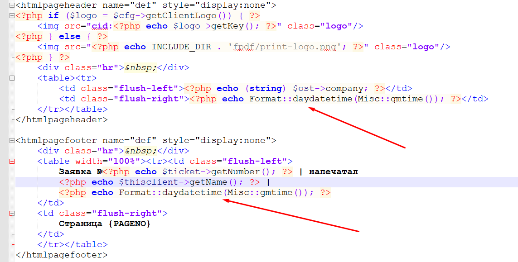Collapse the fold at "<table><tr>" line
This screenshot has width=518, height=262.
point(12,78)
